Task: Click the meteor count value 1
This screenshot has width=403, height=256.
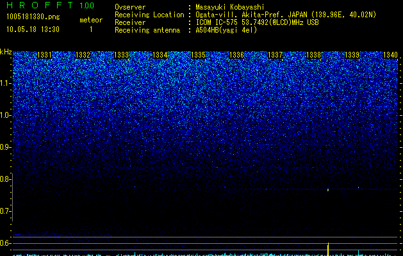Action: coord(91,29)
